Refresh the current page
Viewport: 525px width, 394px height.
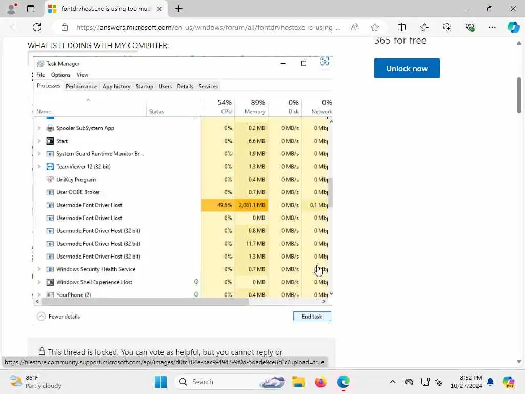tap(37, 27)
